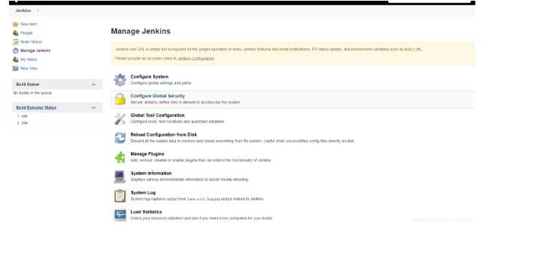Collapse the Build Queue panel
540x271 pixels.
[93, 84]
